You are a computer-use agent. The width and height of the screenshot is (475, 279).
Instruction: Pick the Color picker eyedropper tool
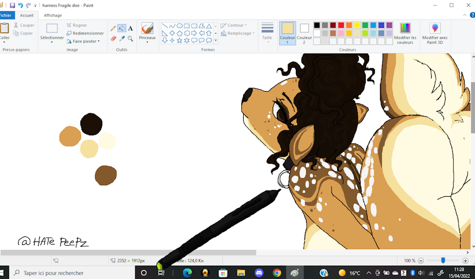click(122, 39)
